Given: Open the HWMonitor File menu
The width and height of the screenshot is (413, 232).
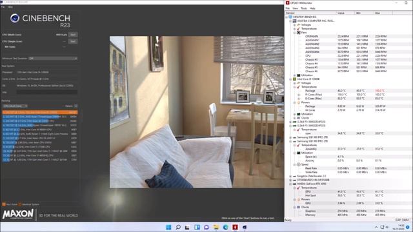Looking at the screenshot, I should (288, 8).
